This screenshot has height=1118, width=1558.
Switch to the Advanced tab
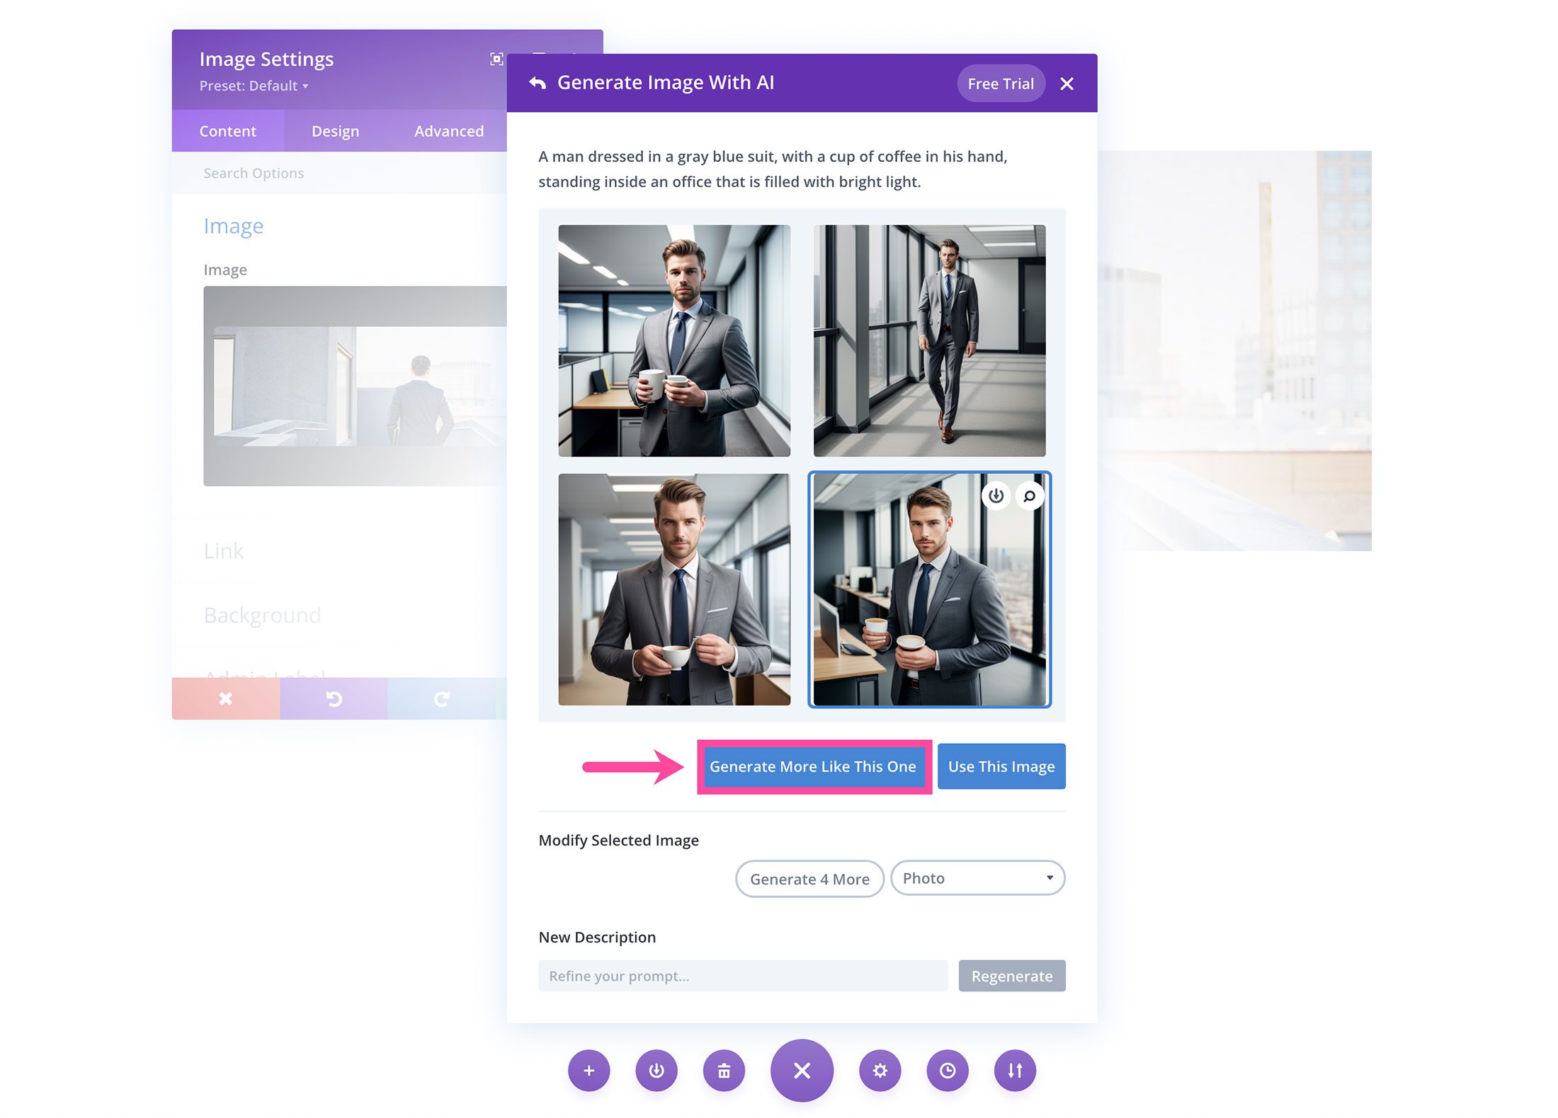point(449,130)
